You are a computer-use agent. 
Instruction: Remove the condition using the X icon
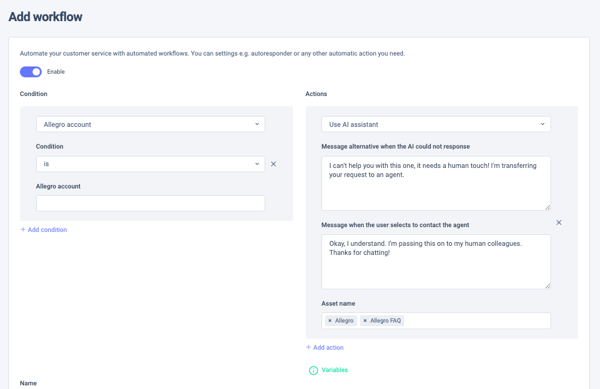[273, 164]
